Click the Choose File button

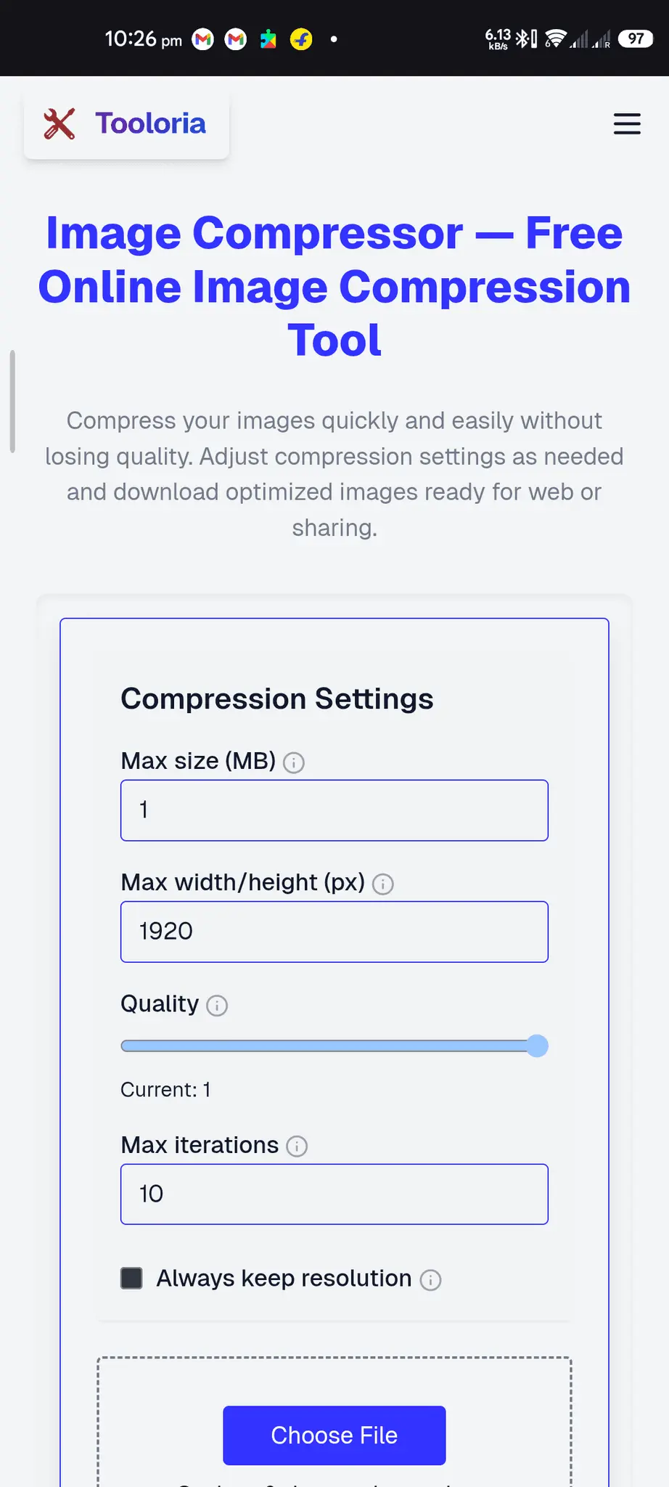tap(334, 1435)
